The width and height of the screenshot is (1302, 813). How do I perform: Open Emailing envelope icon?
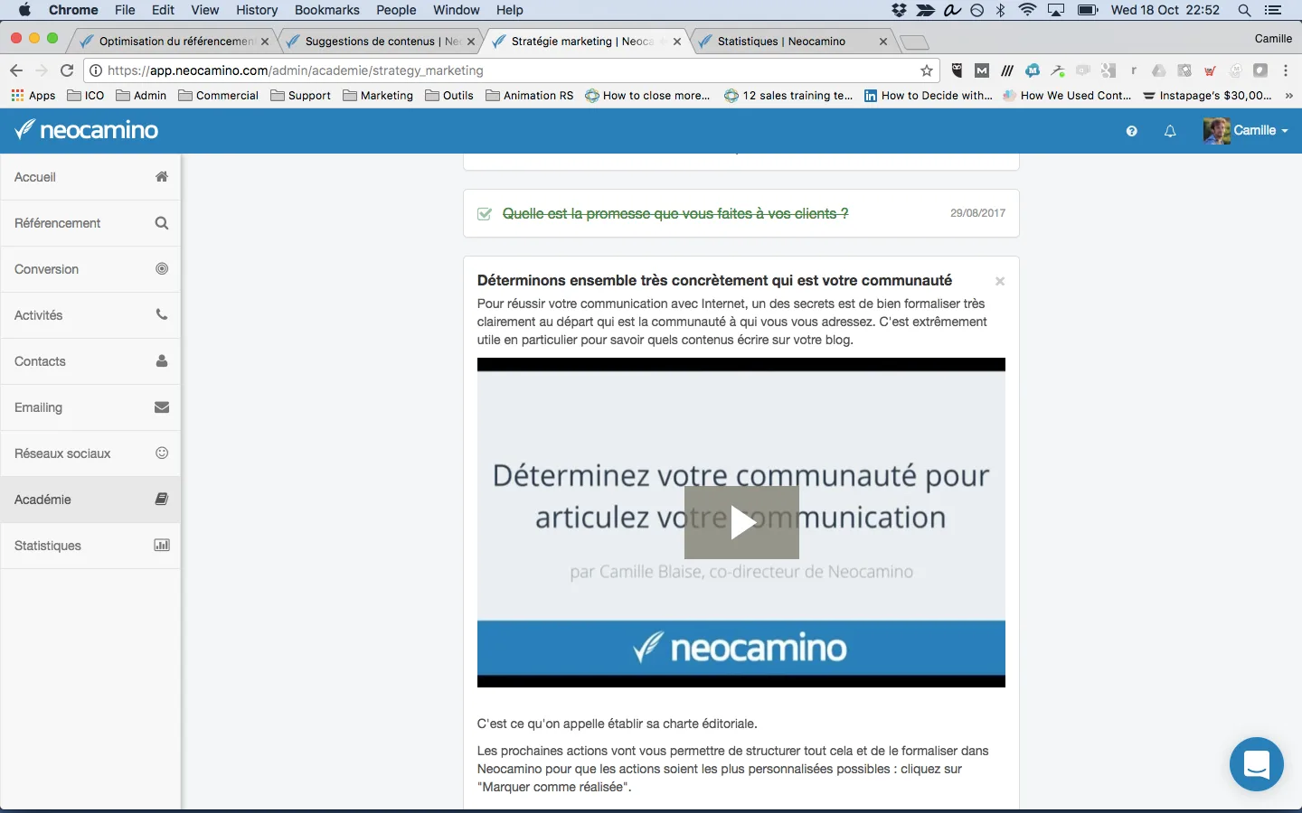(162, 406)
